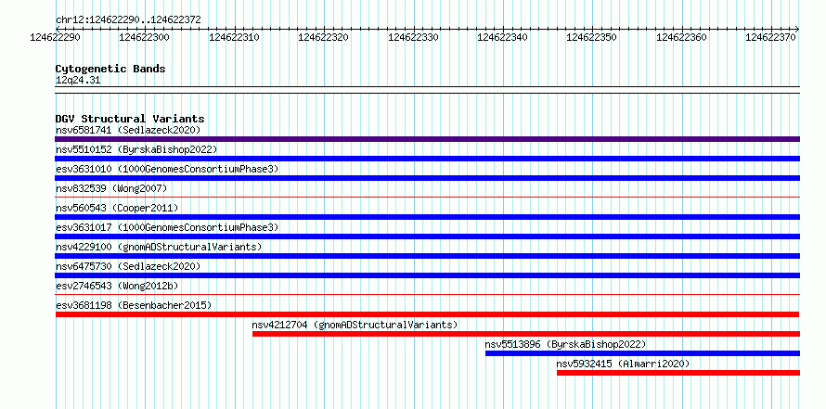
Task: Select the blue bar below esv3631010 label
Action: pos(428,178)
